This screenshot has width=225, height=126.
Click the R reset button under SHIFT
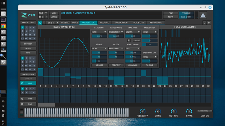tap(129, 40)
